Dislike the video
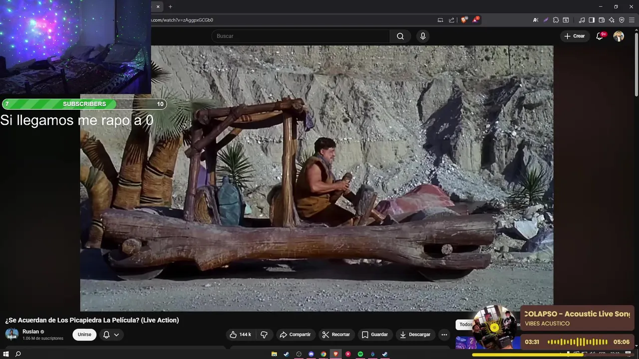The width and height of the screenshot is (639, 359). [x=264, y=335]
